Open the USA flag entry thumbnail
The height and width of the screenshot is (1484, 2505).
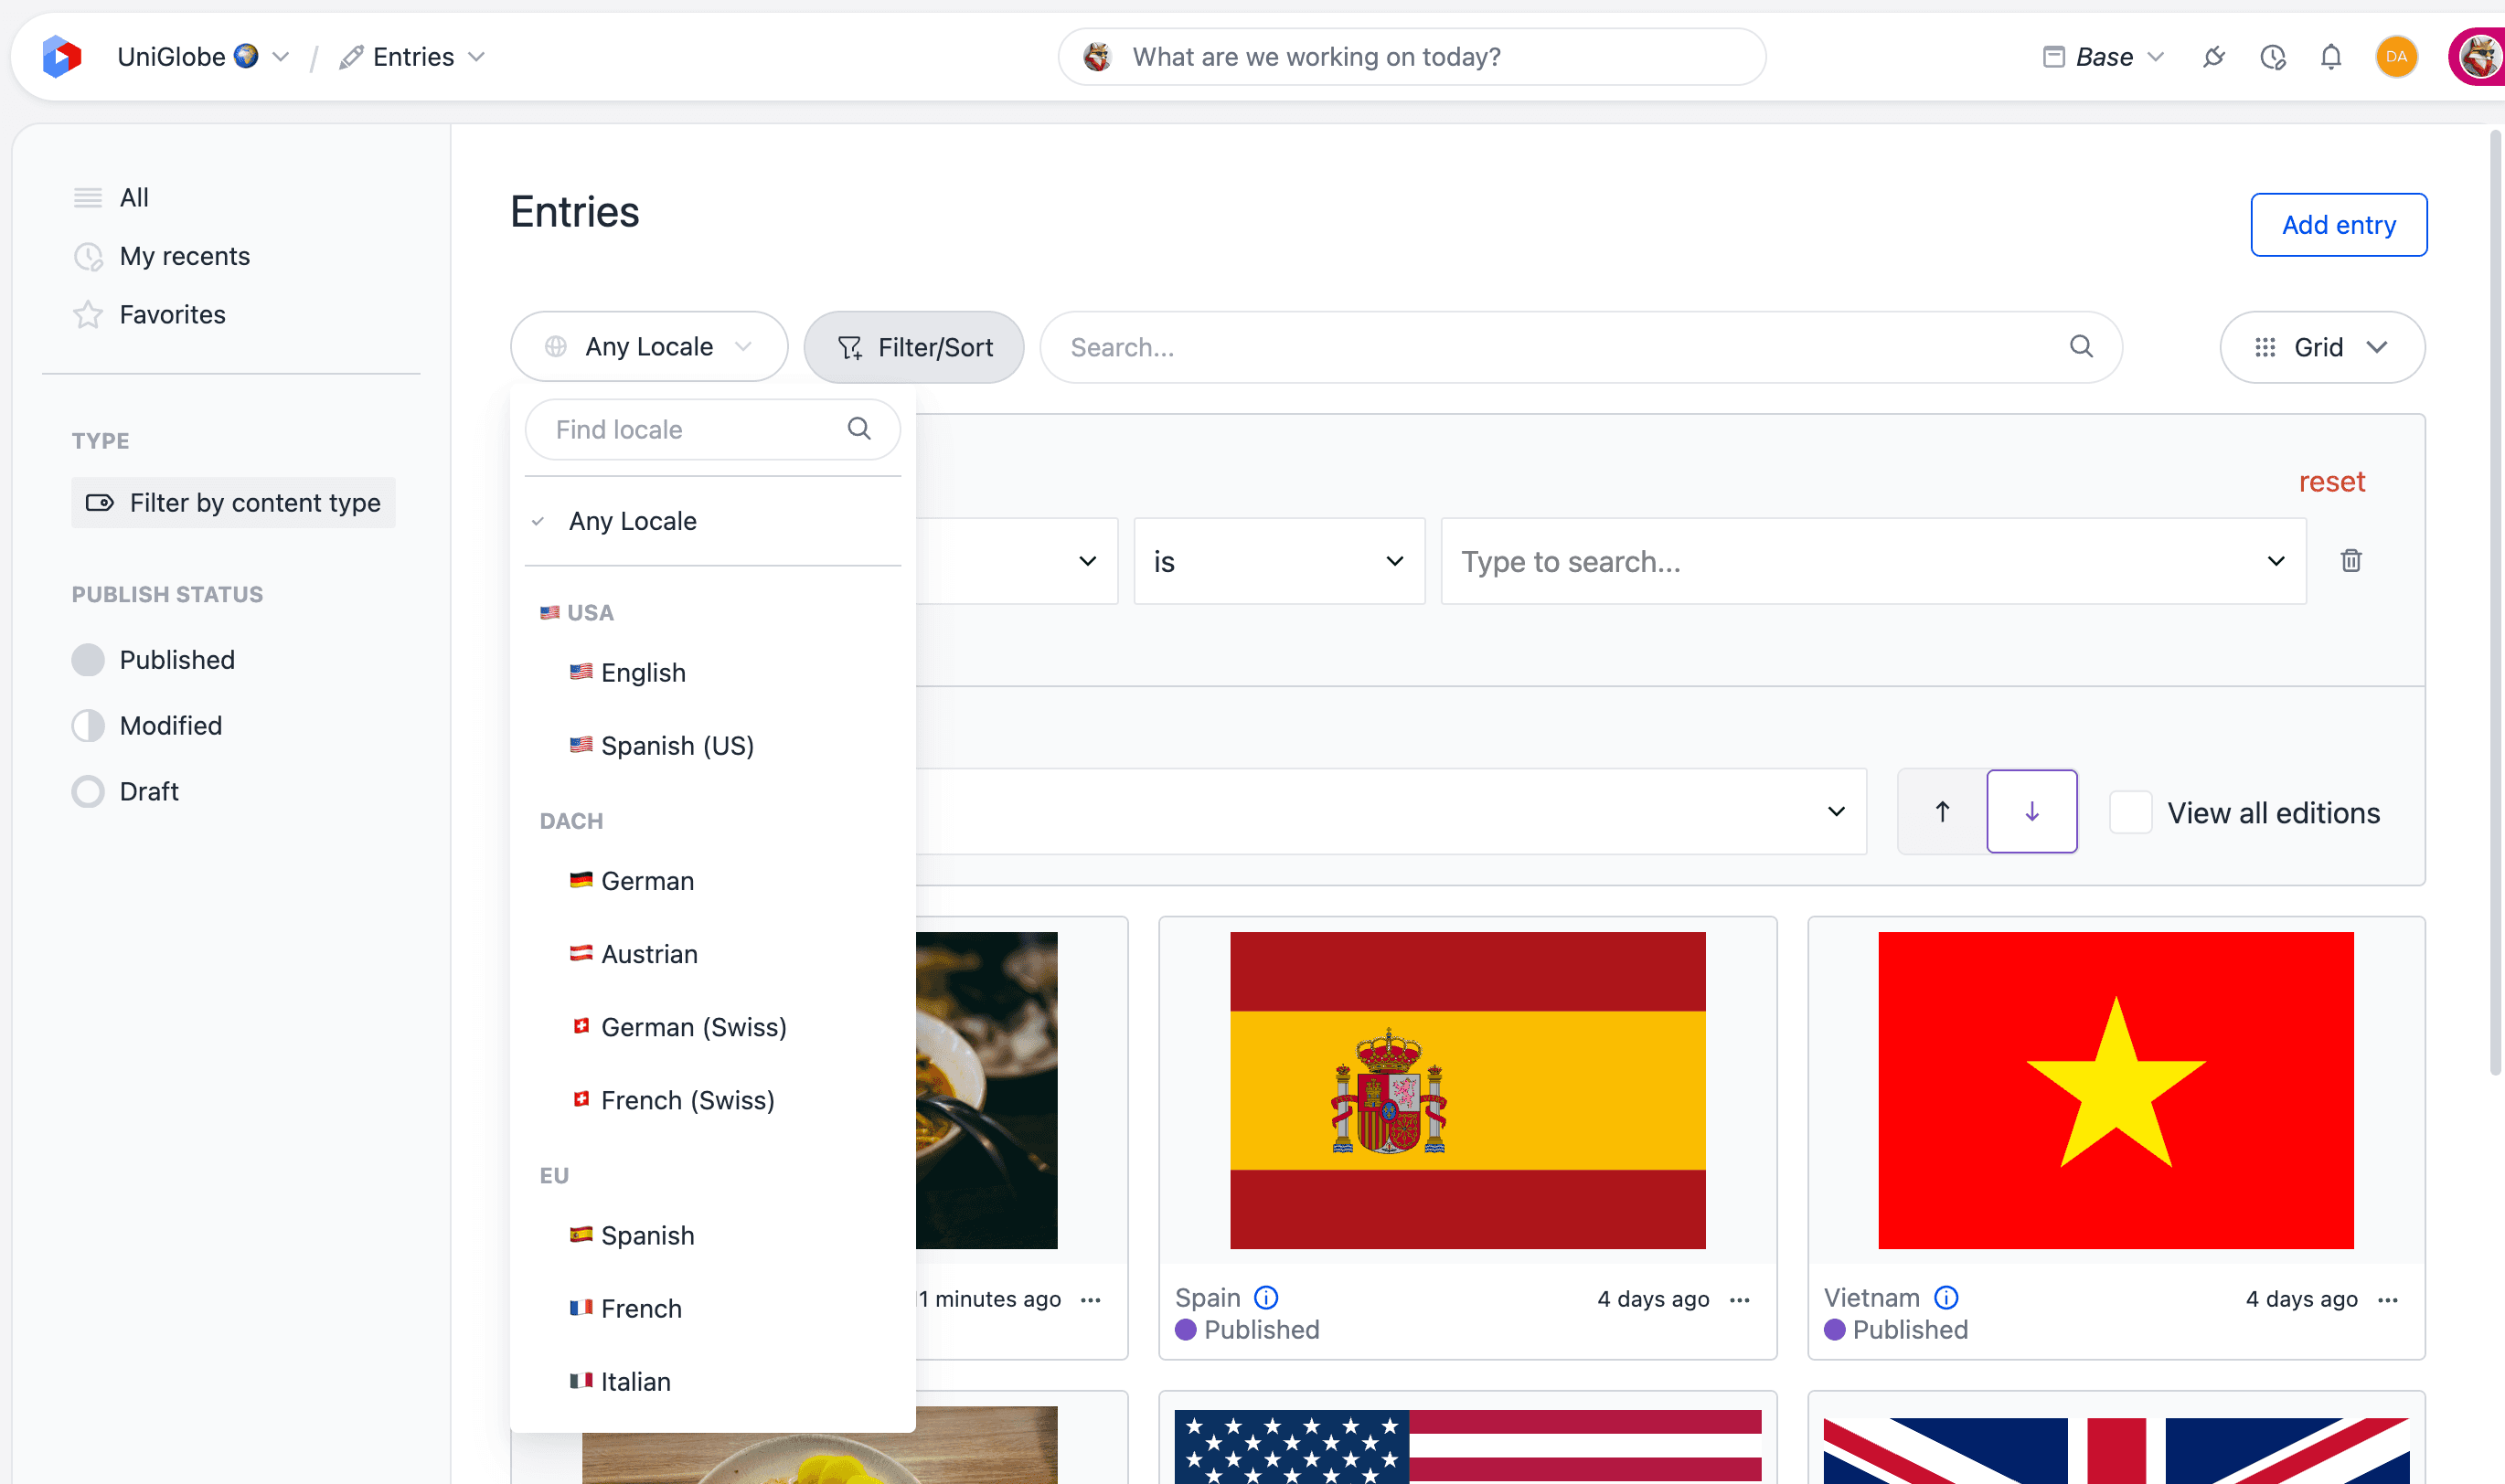(x=1467, y=1446)
